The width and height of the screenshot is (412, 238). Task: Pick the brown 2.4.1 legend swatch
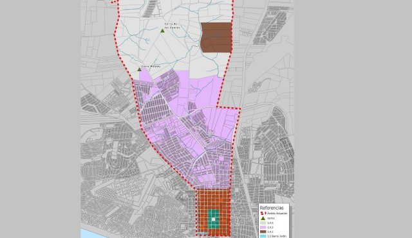(x=263, y=232)
